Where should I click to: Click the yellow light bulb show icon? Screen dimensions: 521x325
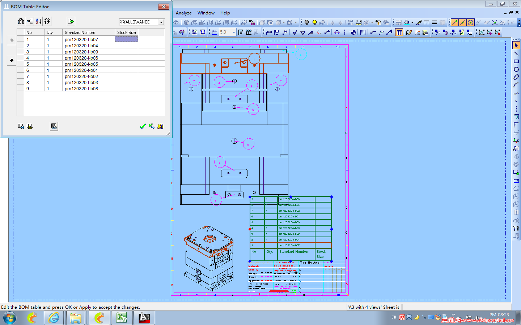pos(314,22)
